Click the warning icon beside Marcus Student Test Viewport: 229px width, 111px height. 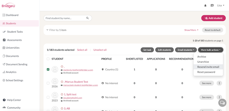click(x=62, y=82)
